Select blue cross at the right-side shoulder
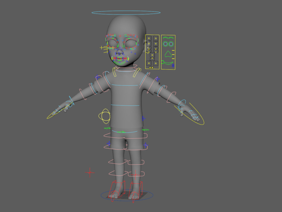The image size is (282, 212). tap(158, 79)
